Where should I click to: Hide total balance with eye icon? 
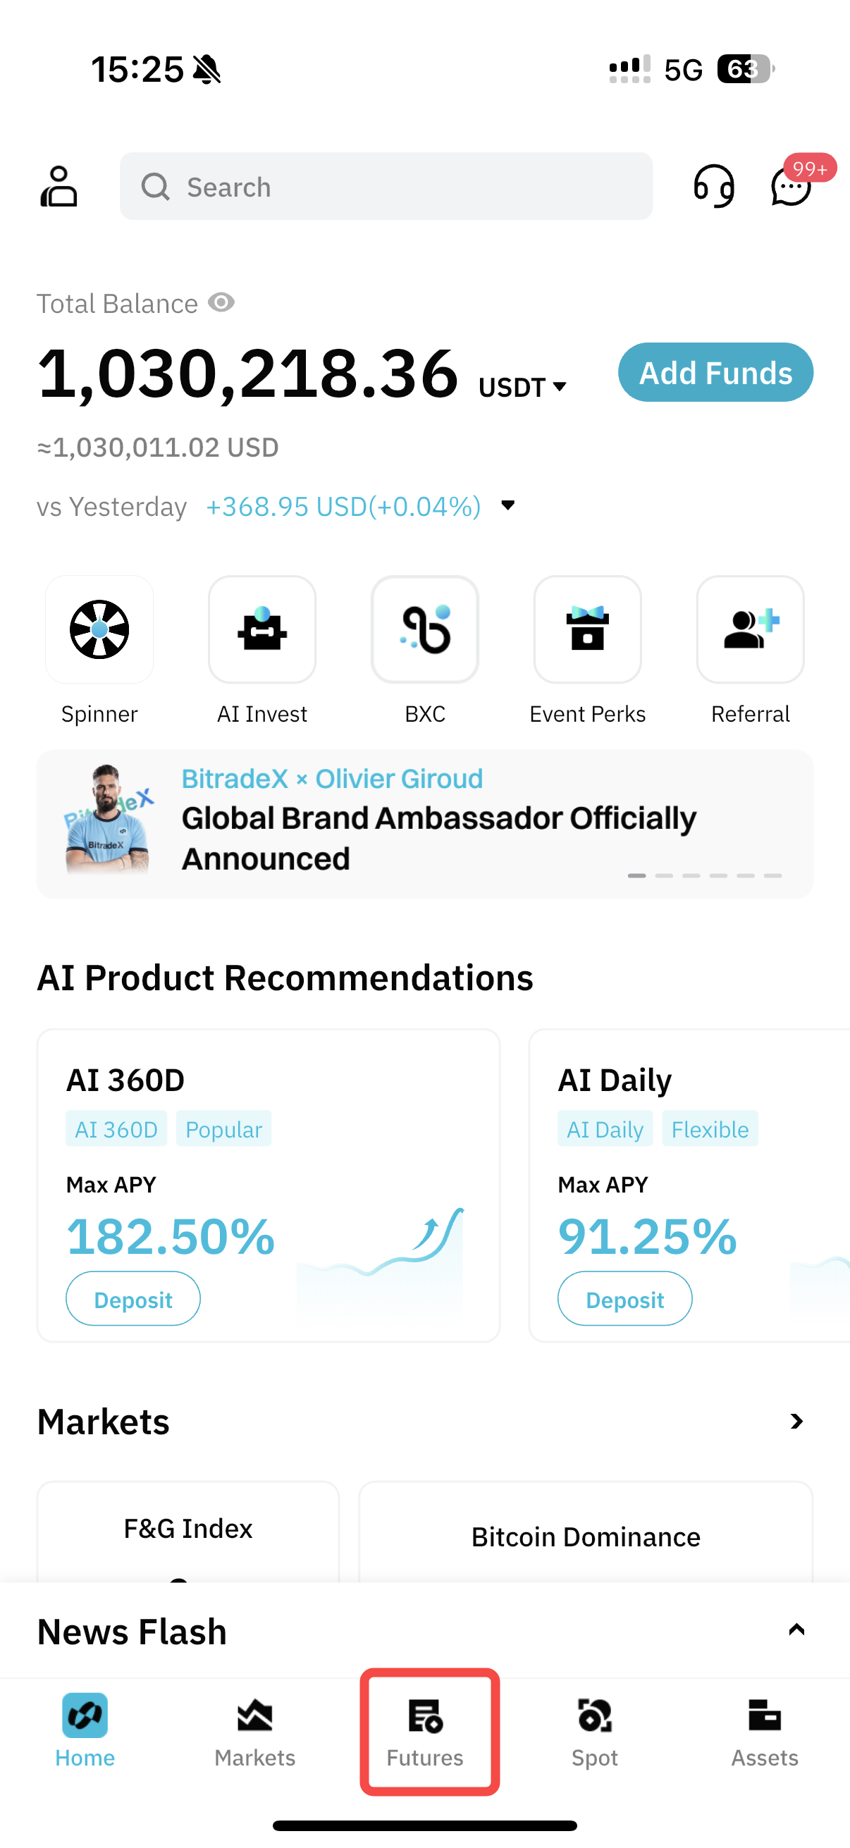coord(221,303)
